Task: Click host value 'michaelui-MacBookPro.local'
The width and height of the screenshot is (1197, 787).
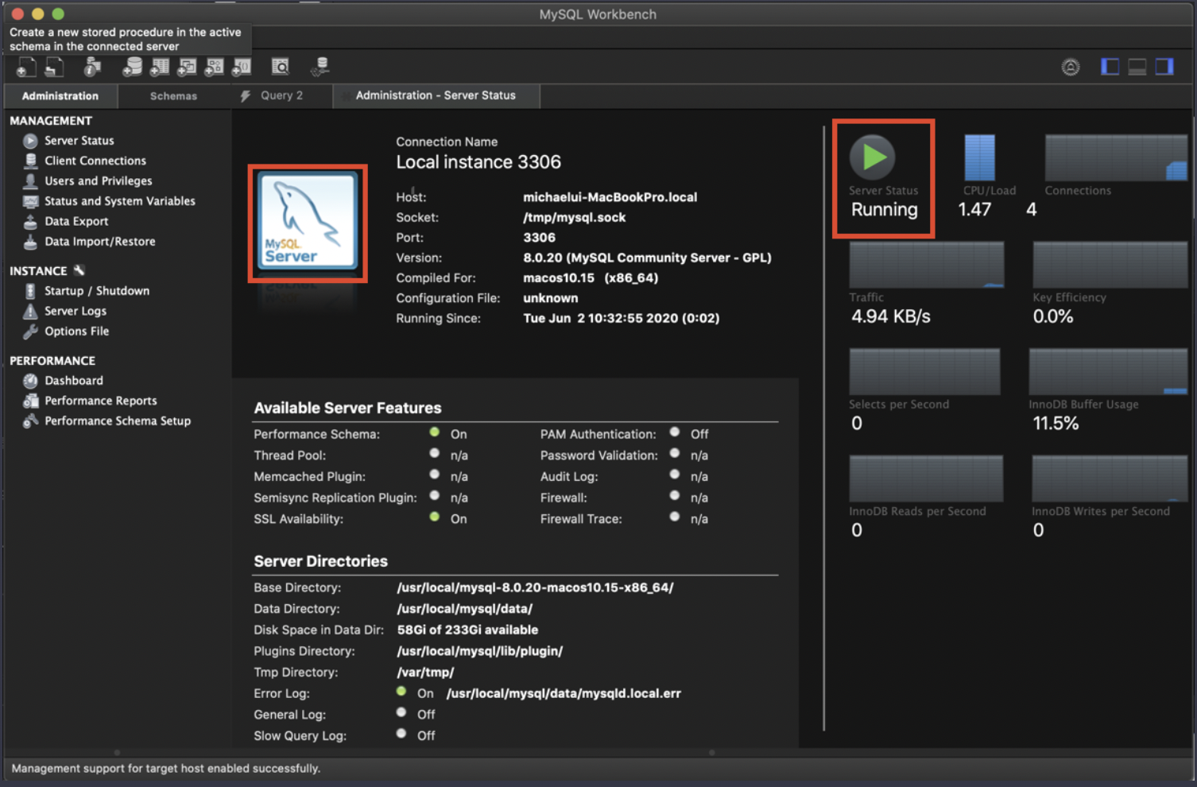Action: pos(610,197)
